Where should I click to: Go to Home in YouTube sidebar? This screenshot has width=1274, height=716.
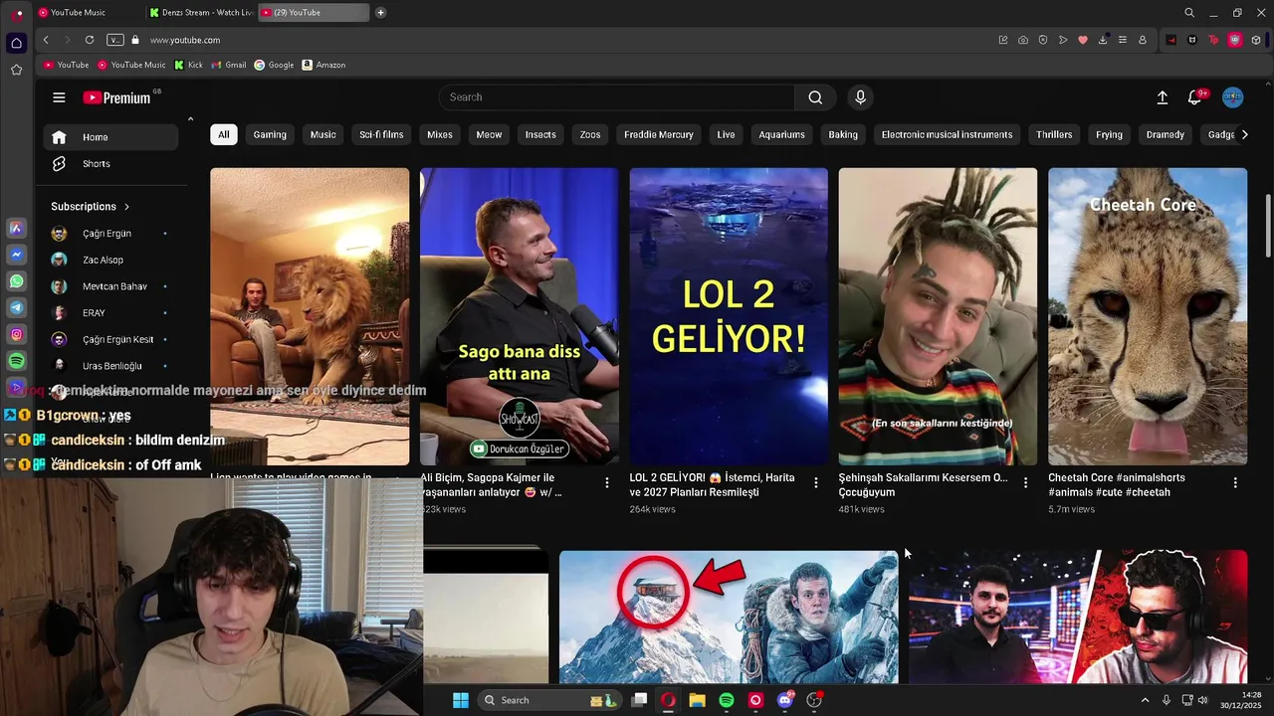(110, 137)
